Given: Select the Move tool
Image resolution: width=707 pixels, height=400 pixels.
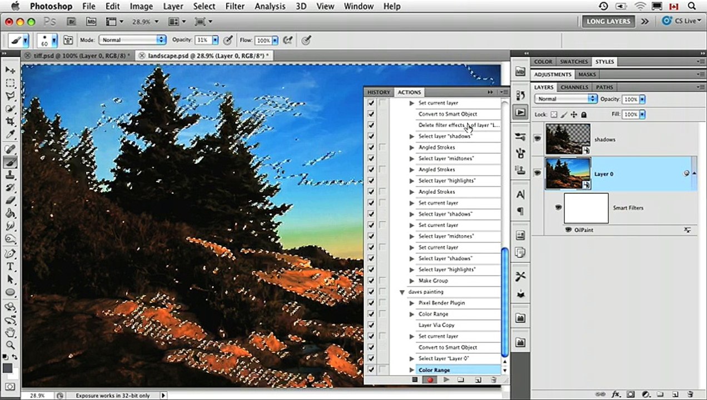Looking at the screenshot, I should [10, 71].
